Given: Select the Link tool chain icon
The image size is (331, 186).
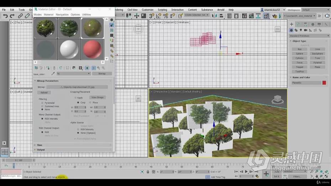Looking at the screenshot, I should pyautogui.click(x=20, y=16).
